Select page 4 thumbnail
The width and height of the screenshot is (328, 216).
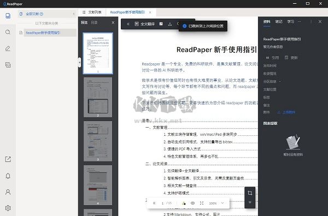[98, 185]
